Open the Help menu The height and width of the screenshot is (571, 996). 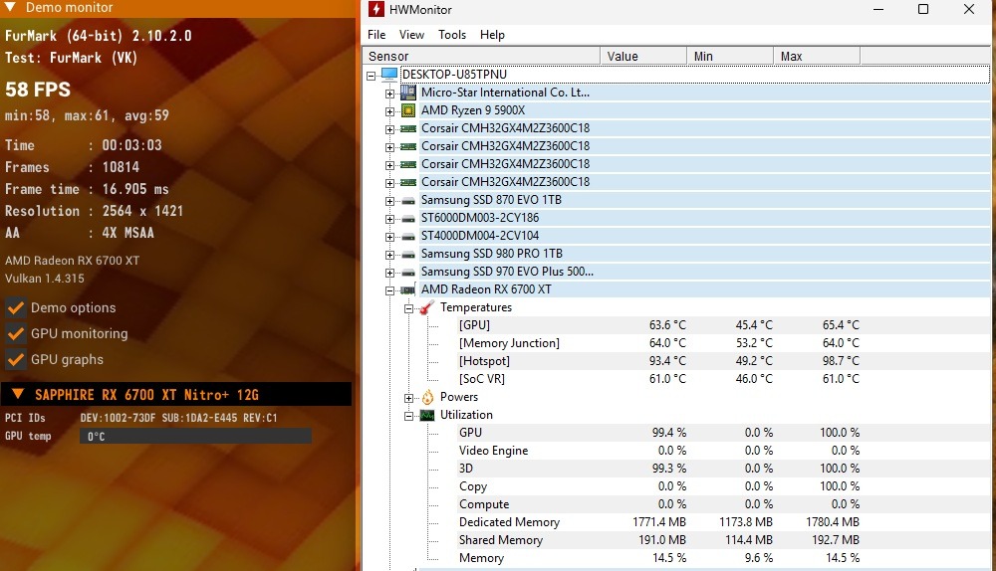[x=492, y=35]
